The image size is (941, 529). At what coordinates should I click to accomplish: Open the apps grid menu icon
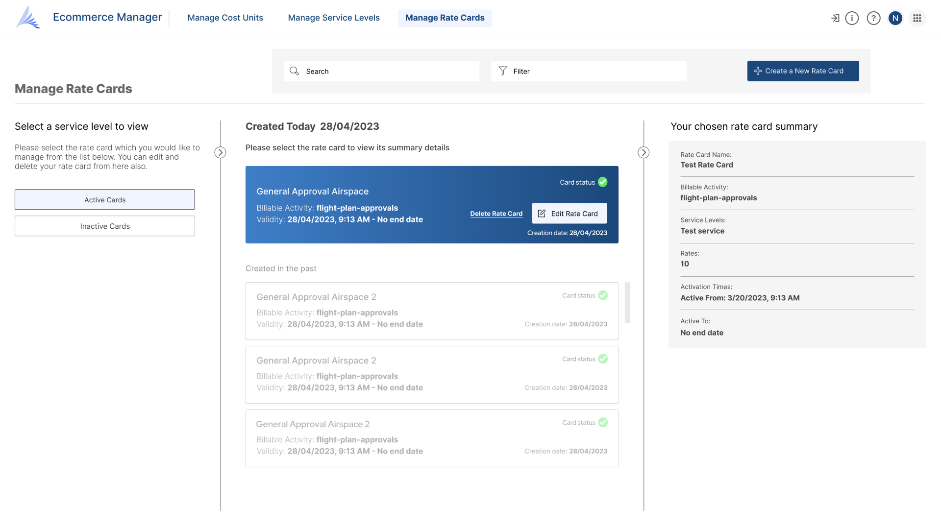pos(917,18)
